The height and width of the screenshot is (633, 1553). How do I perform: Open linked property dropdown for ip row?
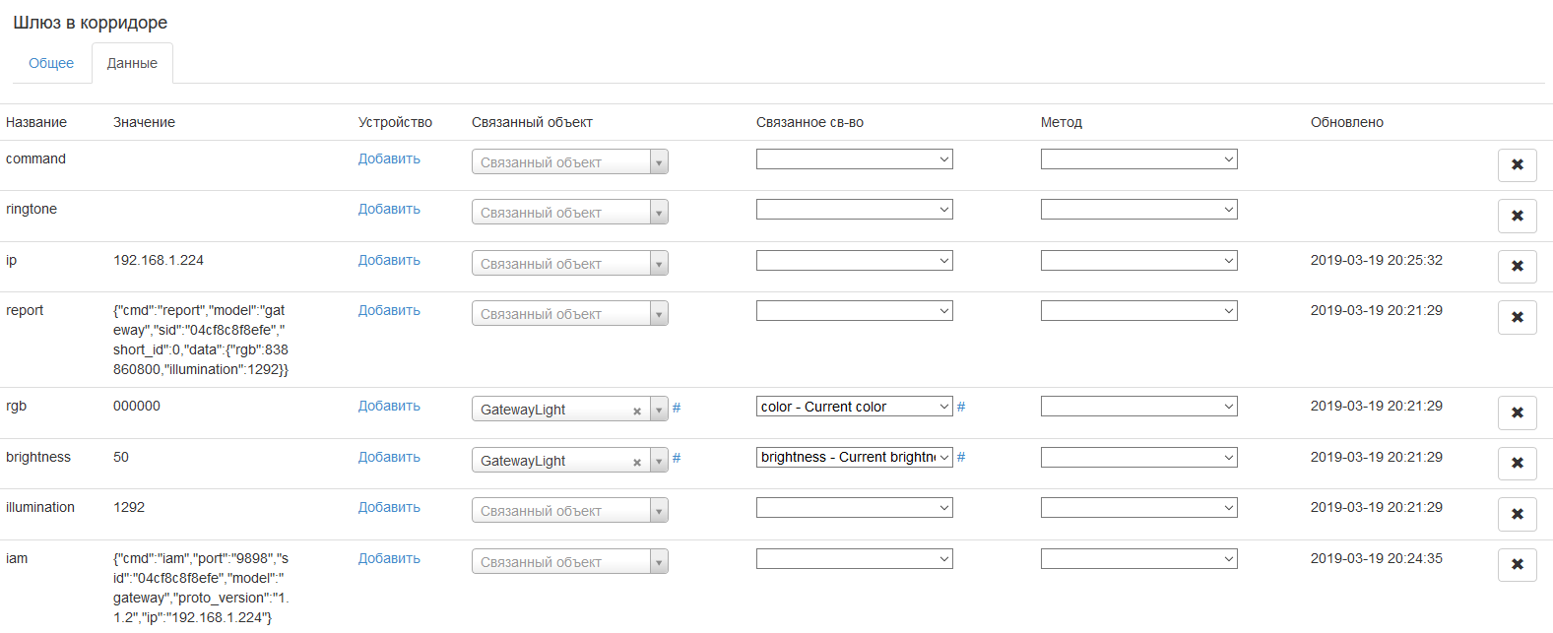tap(854, 261)
